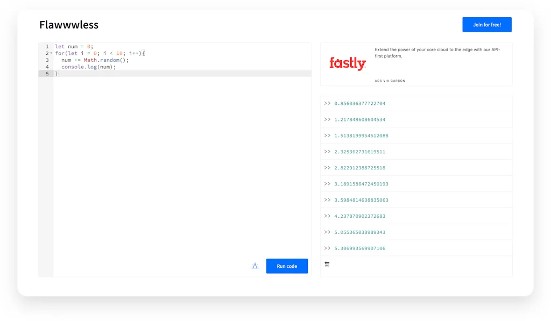Click the output row 4.237870902372683
The height and width of the screenshot is (321, 551).
point(359,216)
